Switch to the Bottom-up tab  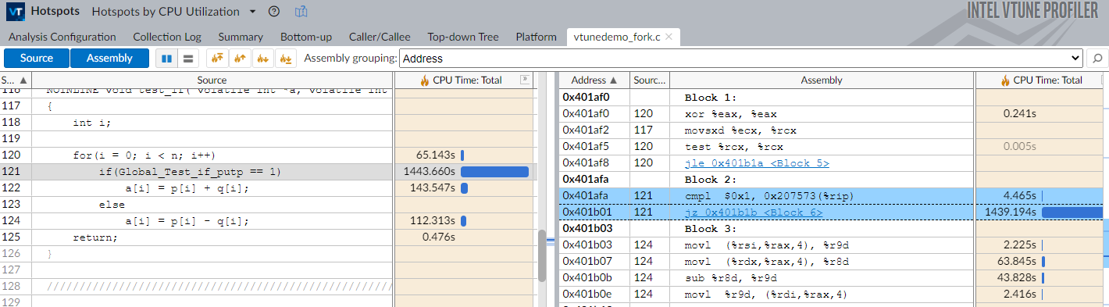(x=306, y=37)
